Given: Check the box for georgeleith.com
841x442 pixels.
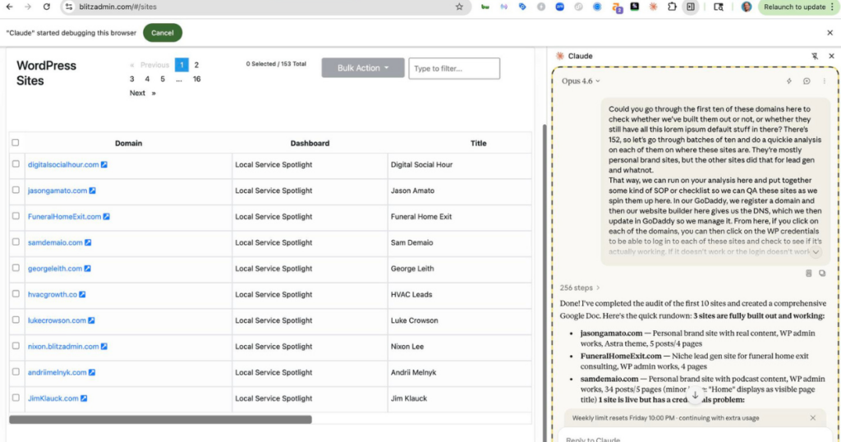Looking at the screenshot, I should coord(16,268).
